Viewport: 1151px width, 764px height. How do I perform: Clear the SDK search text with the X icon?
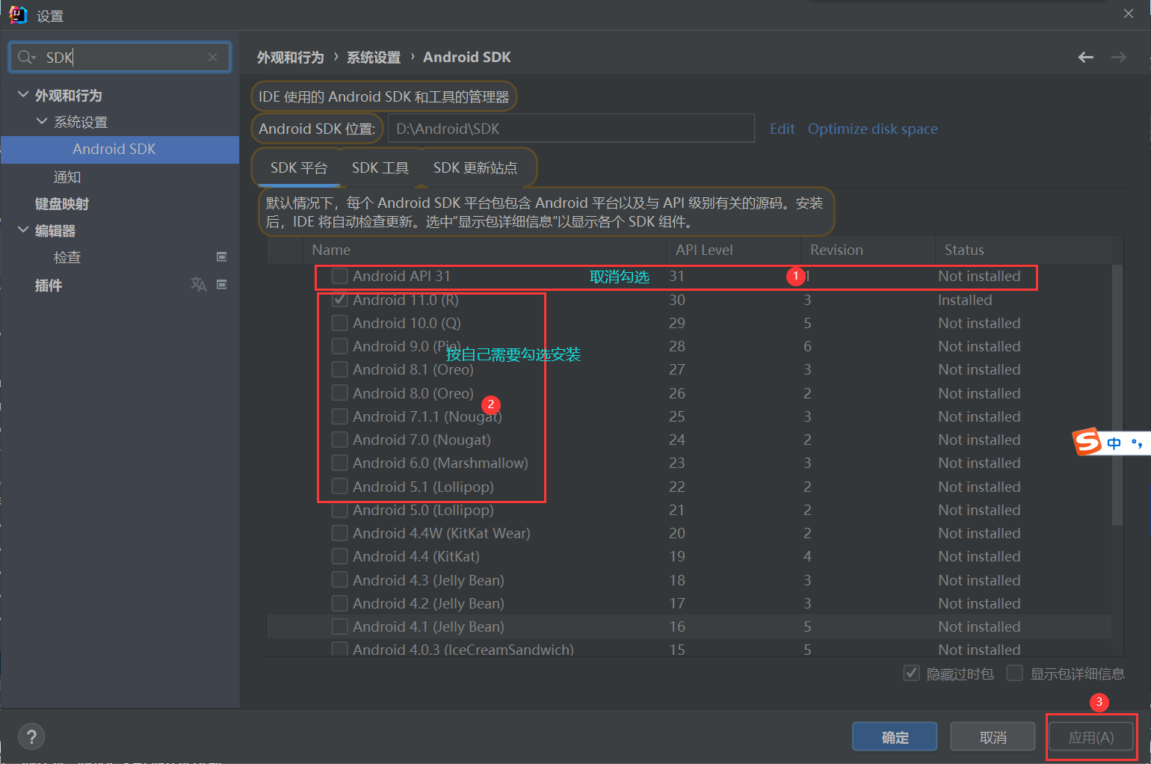[x=213, y=57]
